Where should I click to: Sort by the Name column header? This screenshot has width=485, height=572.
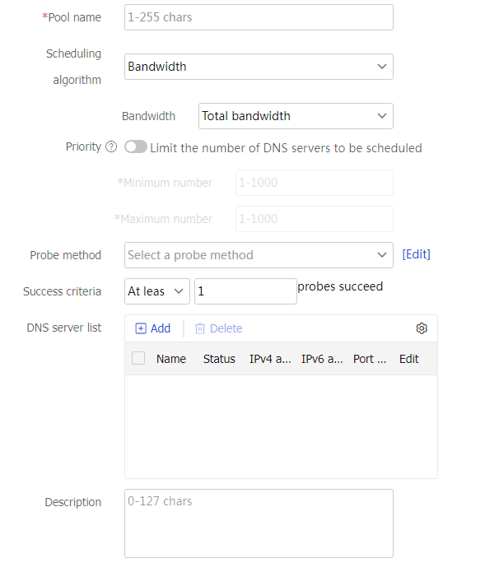(171, 359)
